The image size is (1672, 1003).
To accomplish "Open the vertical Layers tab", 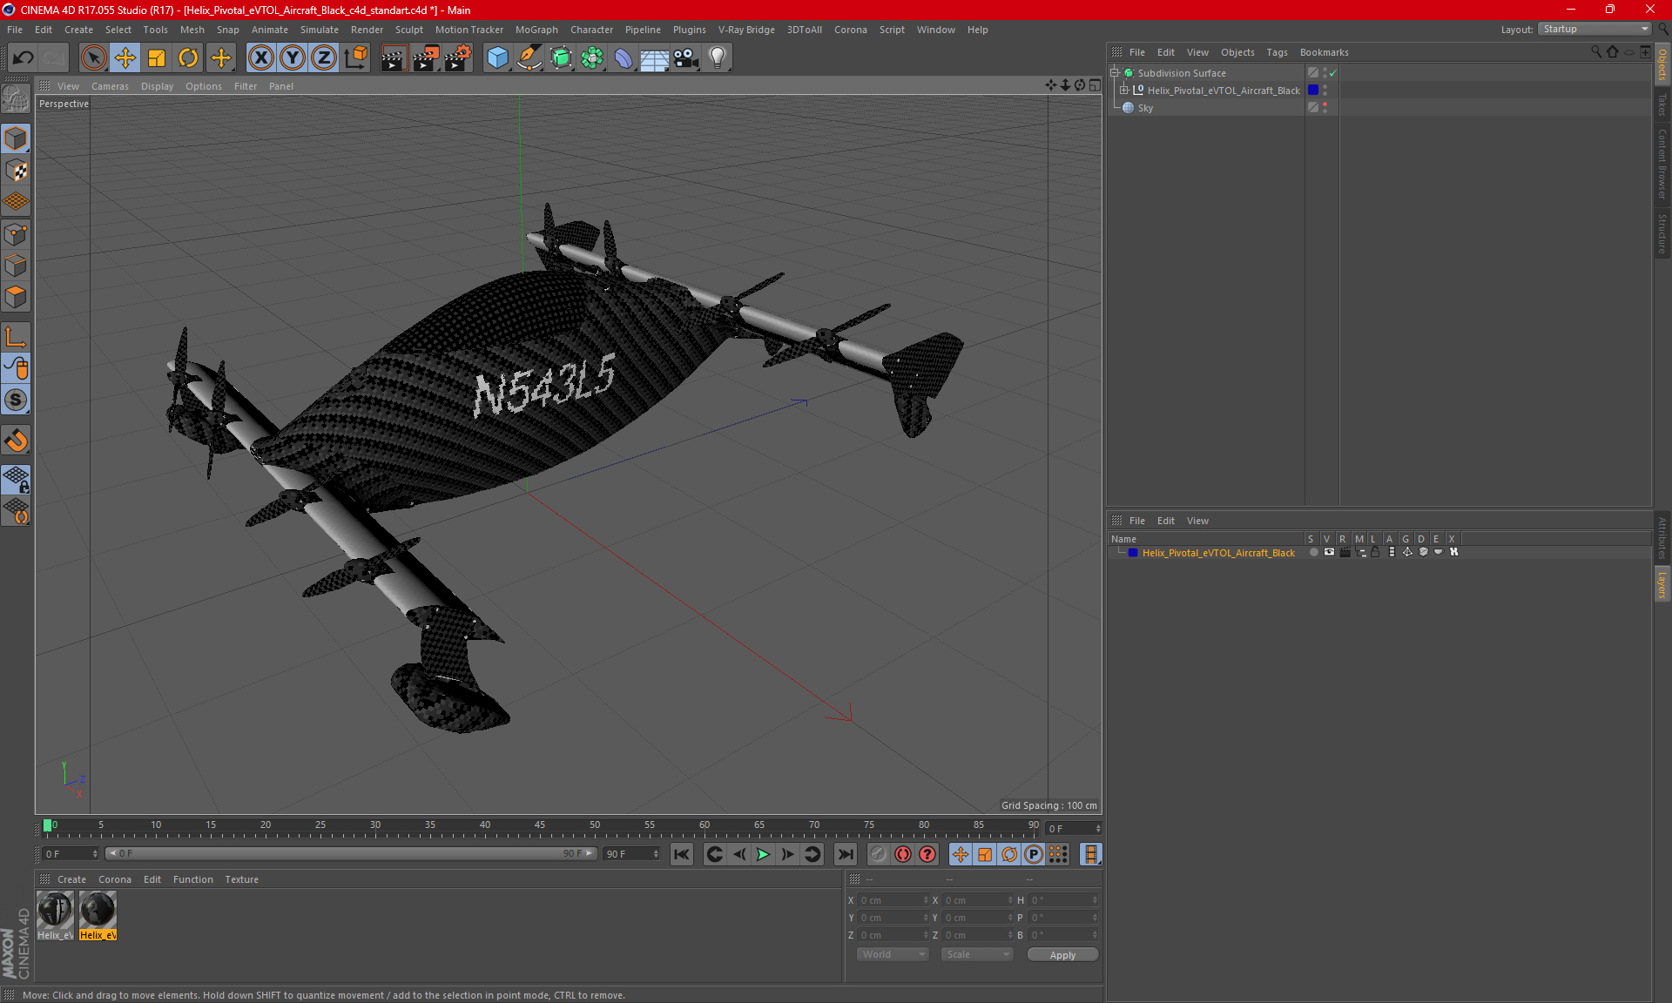I will [1662, 585].
